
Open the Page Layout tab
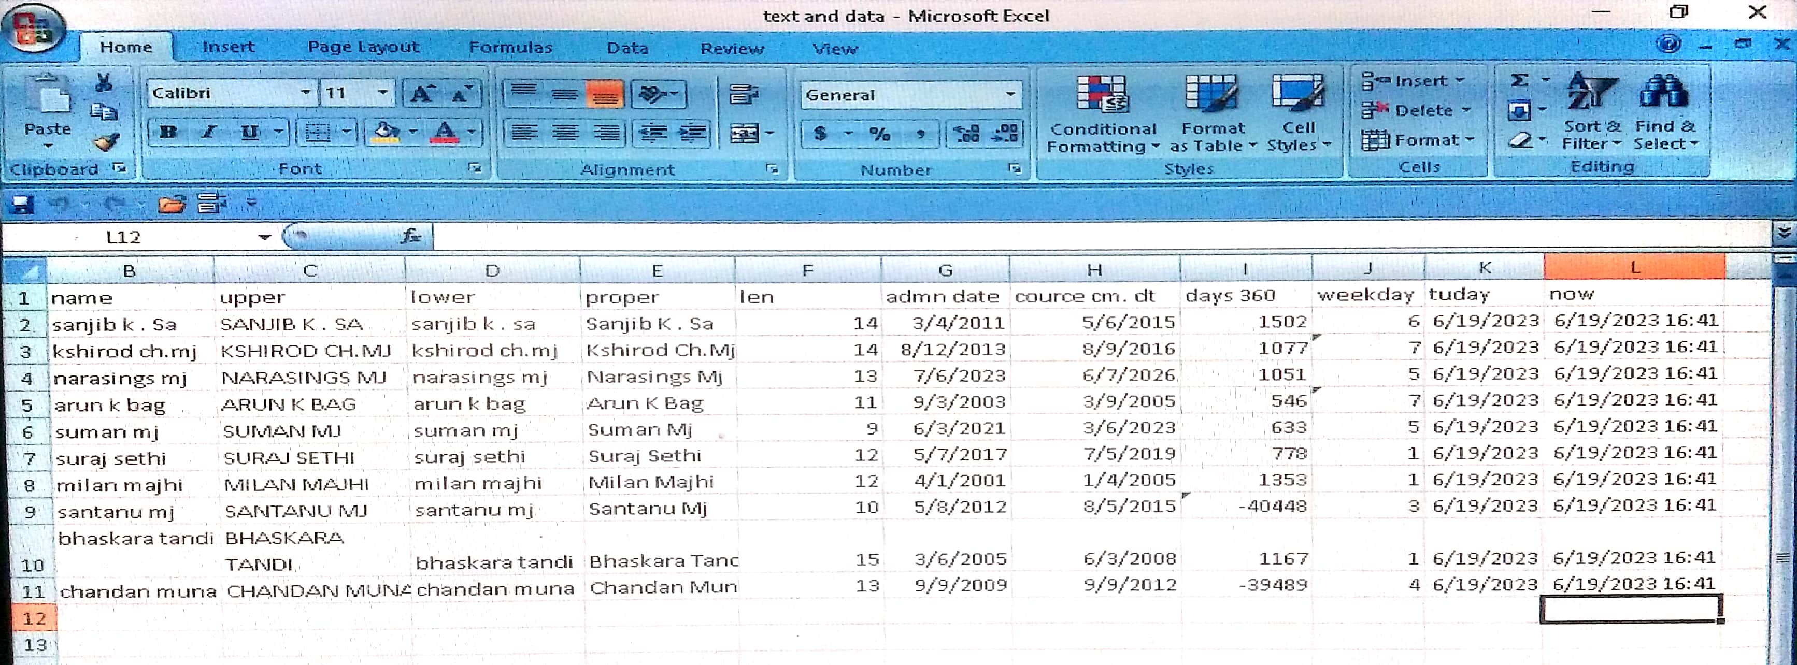click(x=363, y=47)
